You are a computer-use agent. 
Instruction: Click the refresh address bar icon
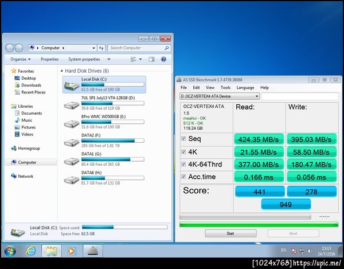pyautogui.click(x=101, y=48)
